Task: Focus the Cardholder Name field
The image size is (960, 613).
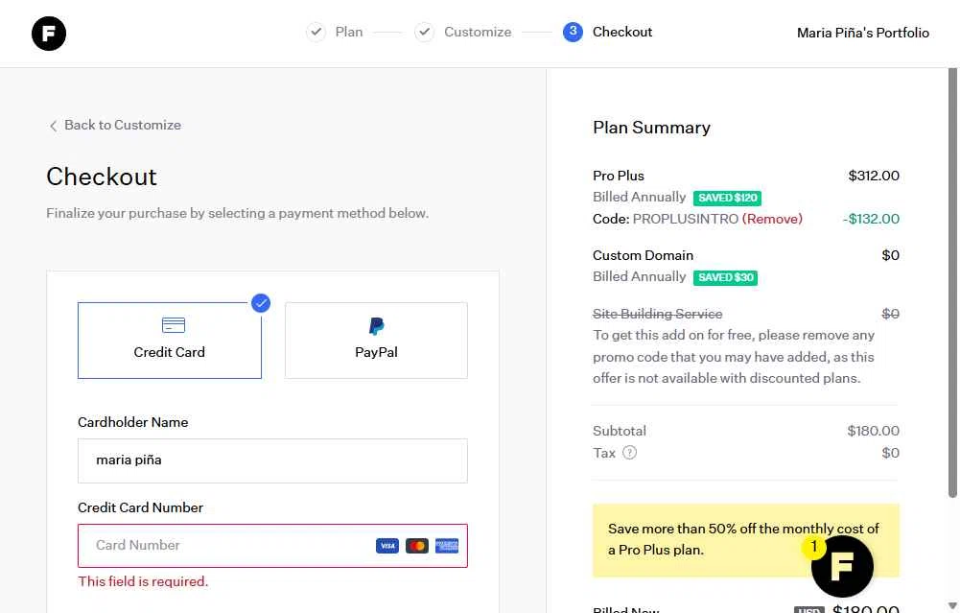Action: point(272,460)
